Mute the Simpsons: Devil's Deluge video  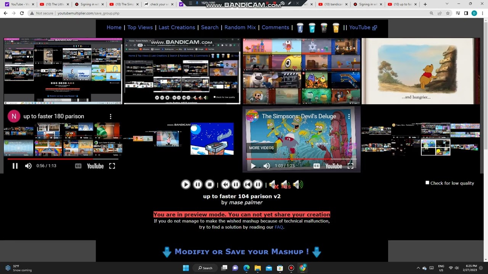point(266,166)
